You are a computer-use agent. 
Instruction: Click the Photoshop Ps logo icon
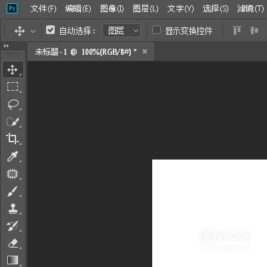click(x=12, y=9)
